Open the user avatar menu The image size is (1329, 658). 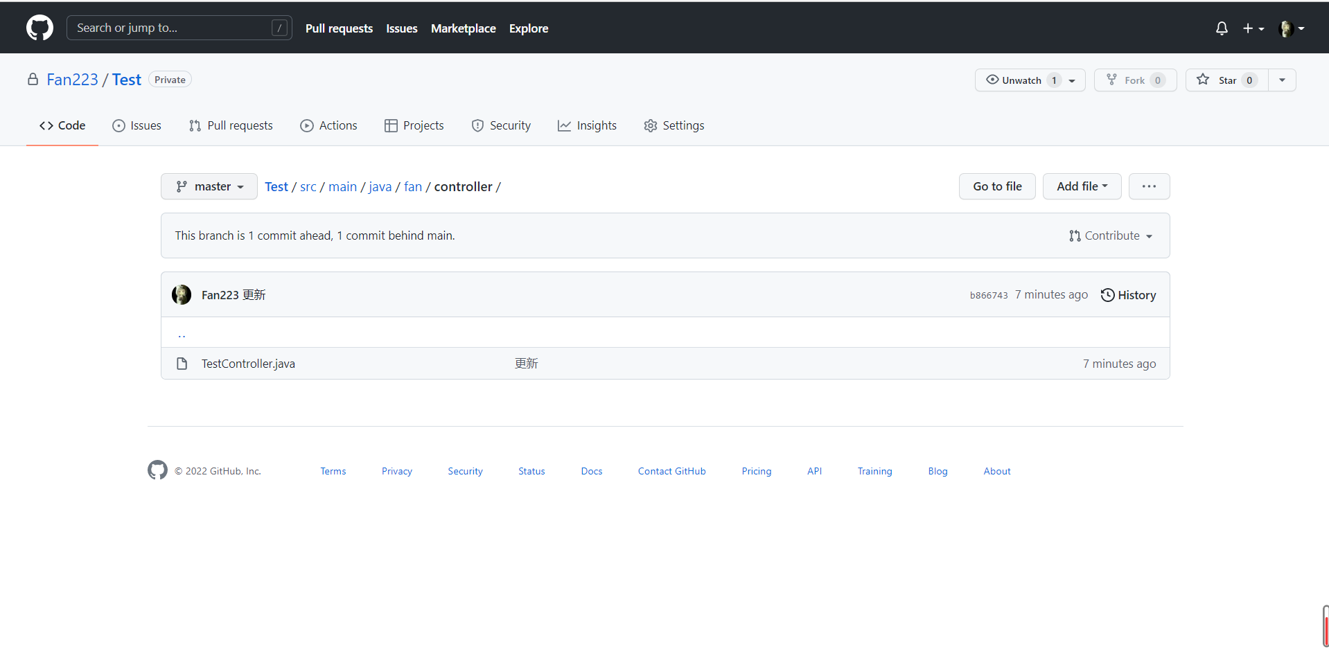(x=1292, y=28)
